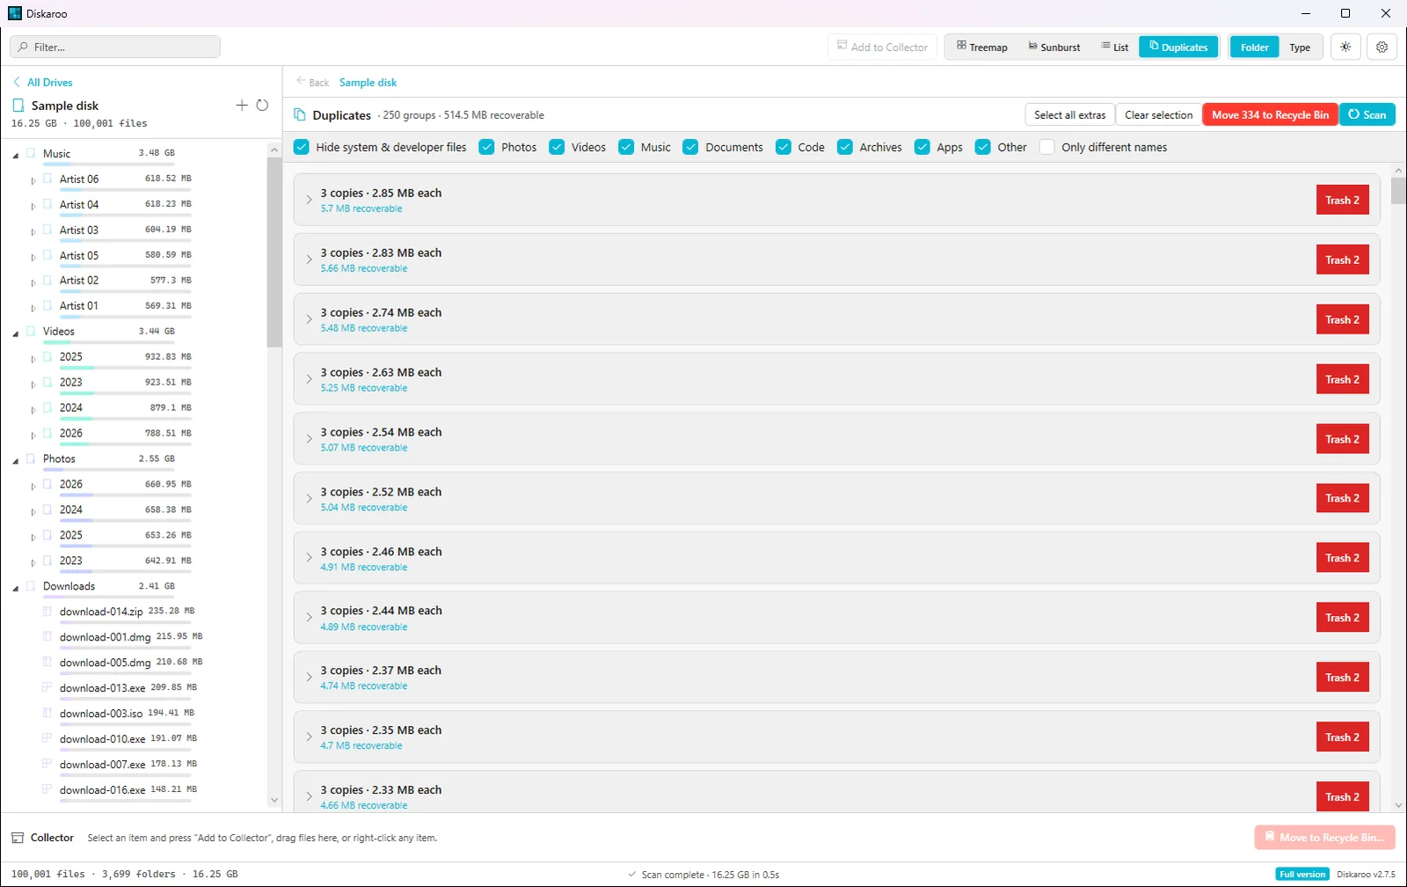Click the Sample disk drive icon
This screenshot has height=887, width=1407.
18,106
